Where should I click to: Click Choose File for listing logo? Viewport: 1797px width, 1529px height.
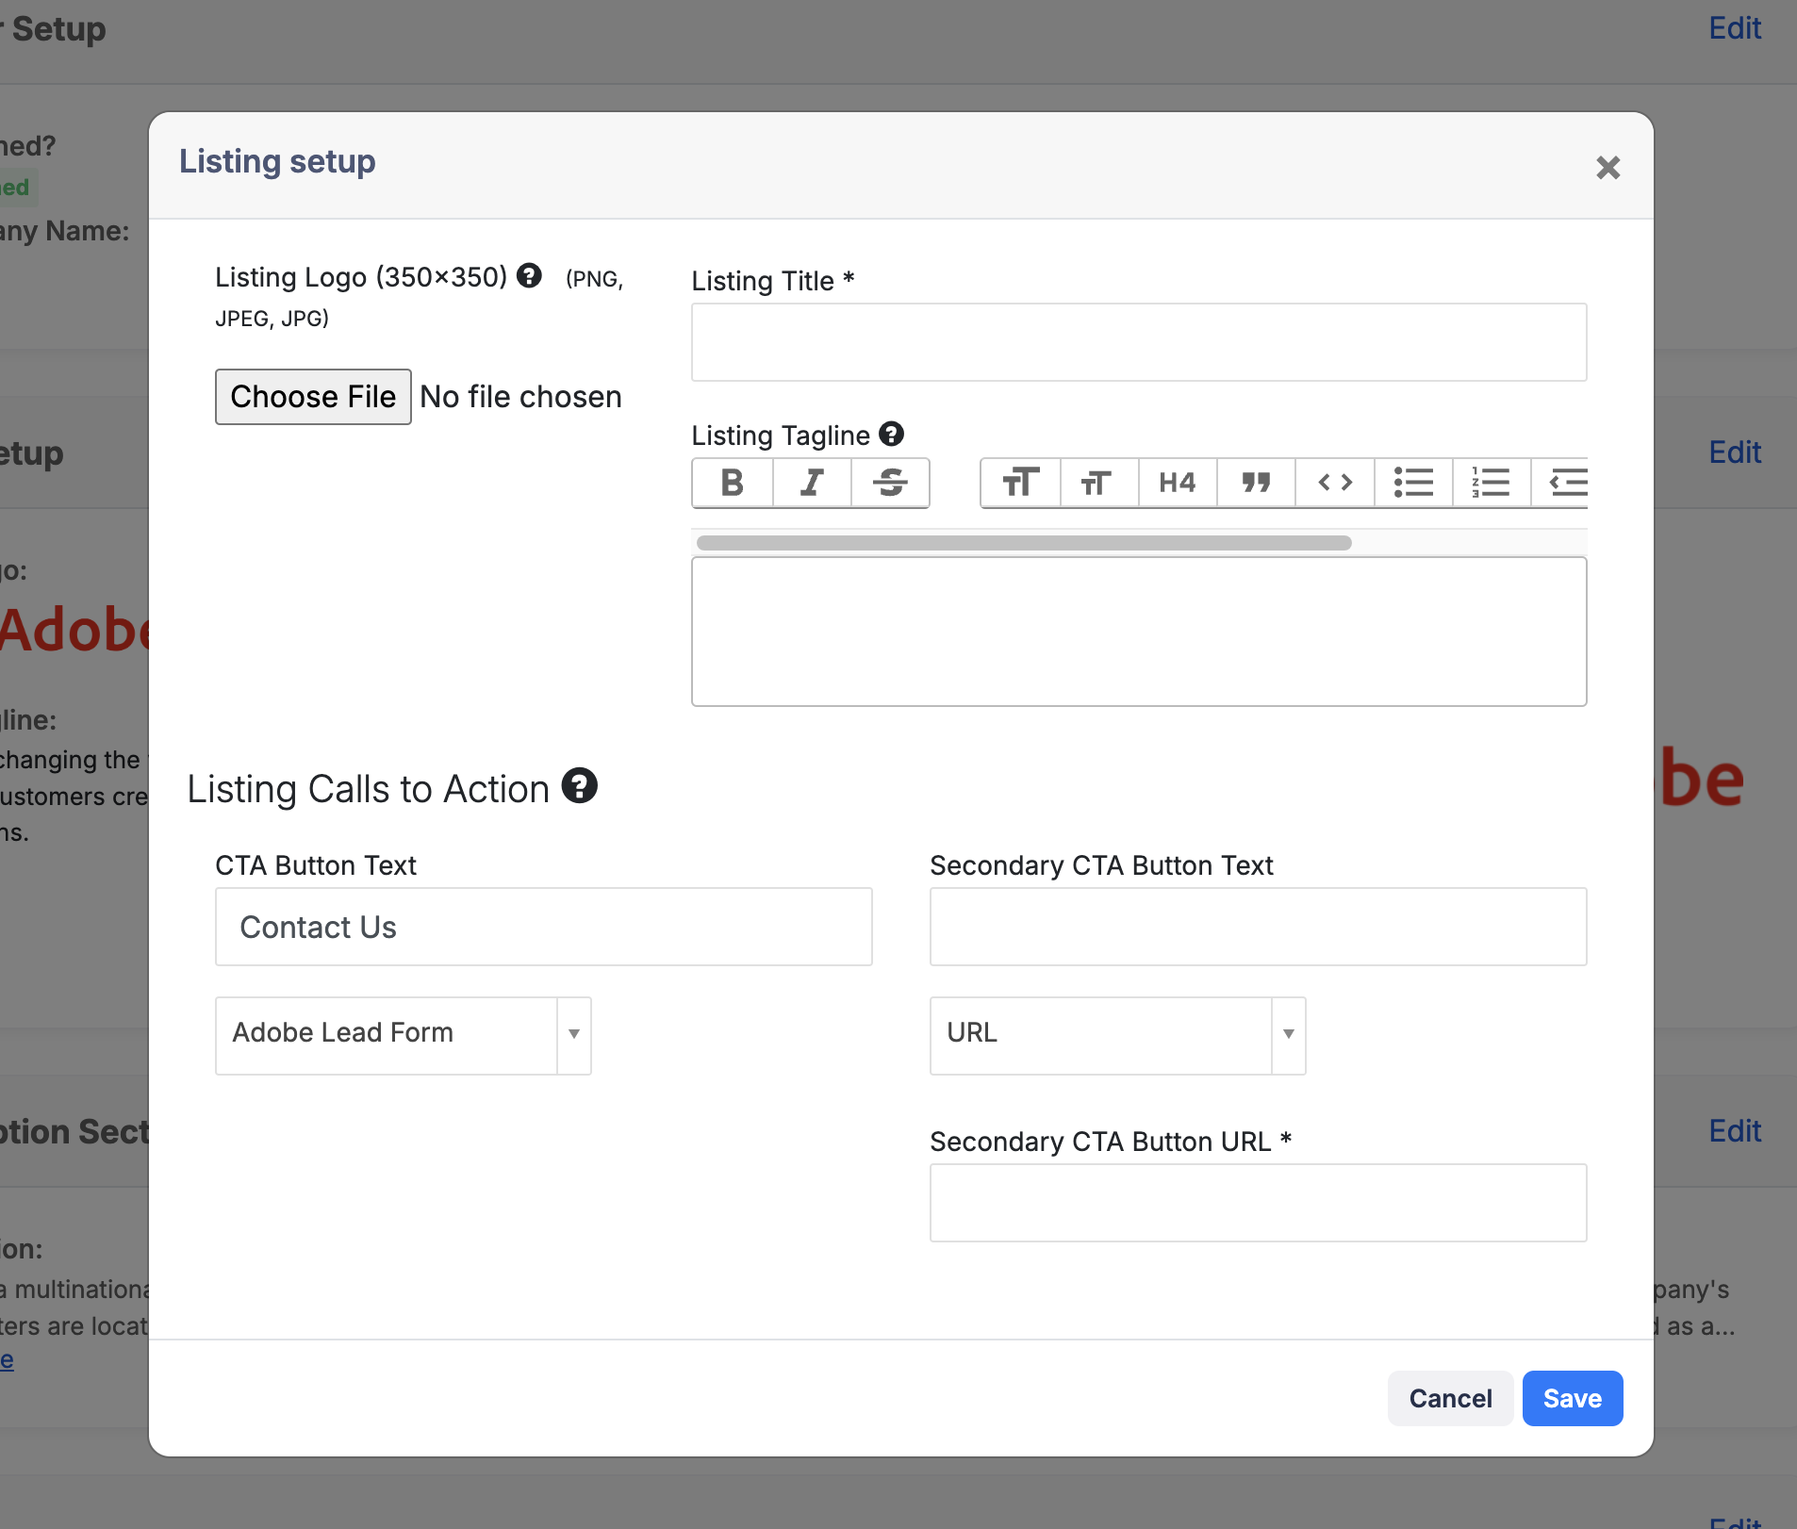click(313, 397)
